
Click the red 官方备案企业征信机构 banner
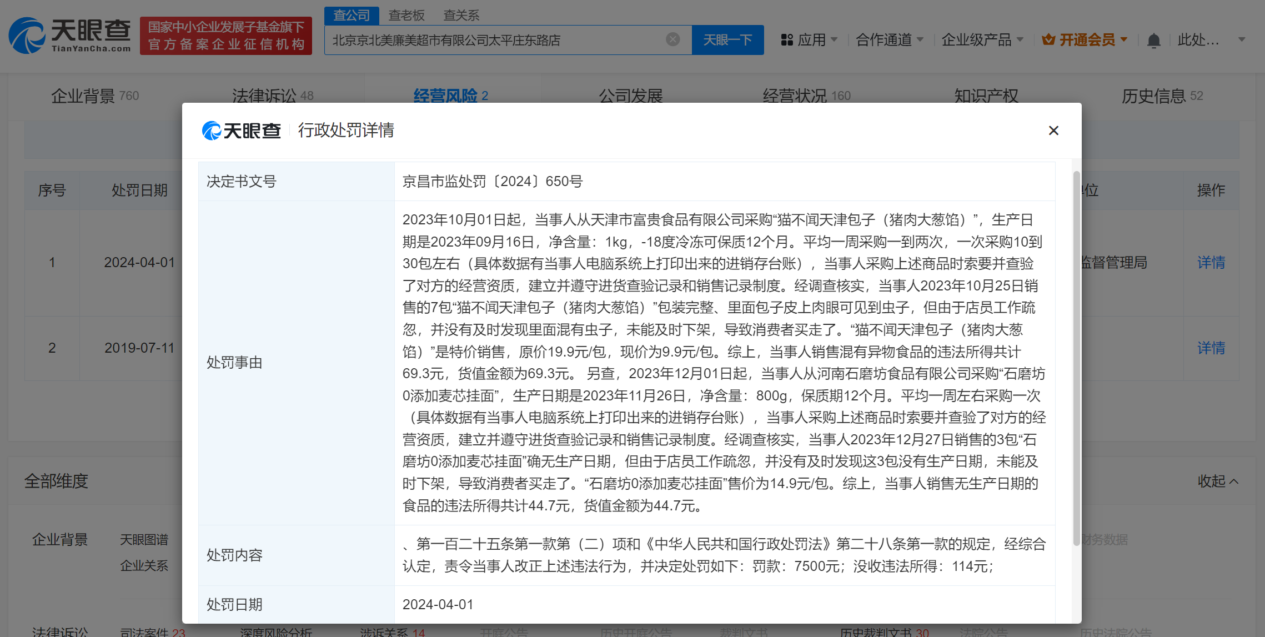(226, 36)
